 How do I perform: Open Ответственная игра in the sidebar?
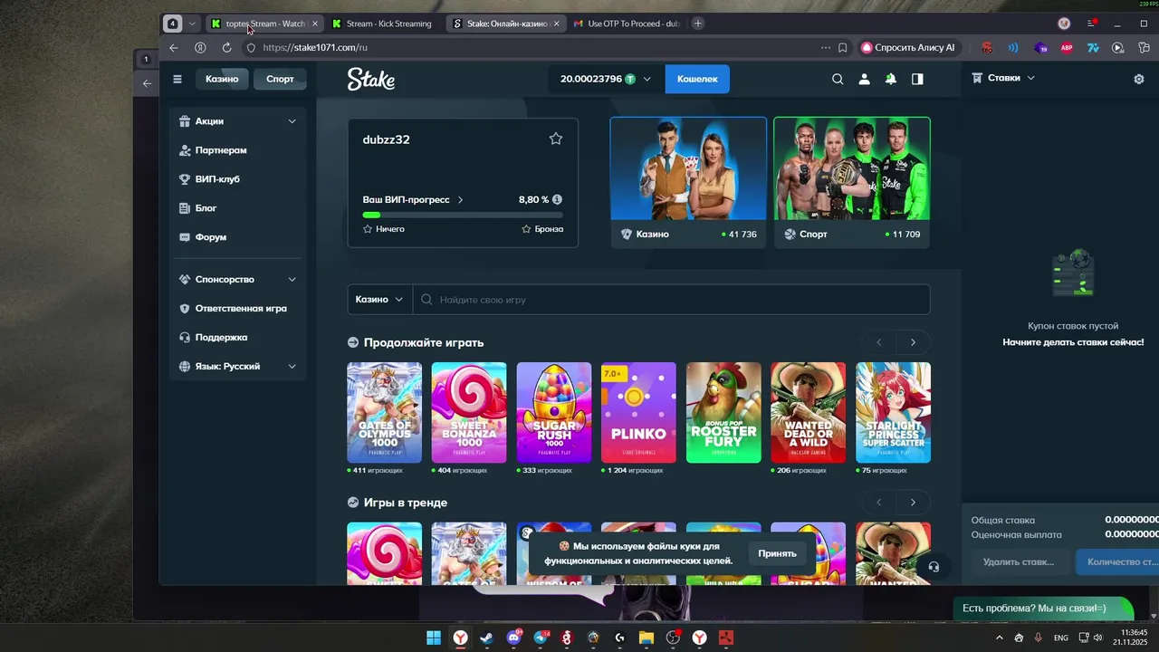pos(238,309)
